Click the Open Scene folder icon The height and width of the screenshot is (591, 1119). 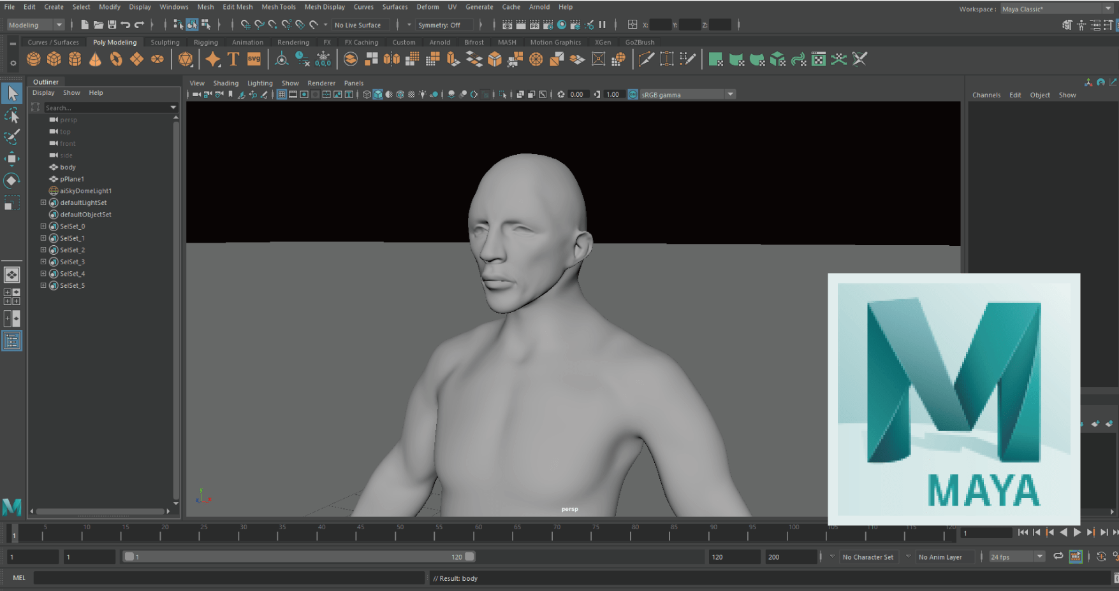coord(98,25)
